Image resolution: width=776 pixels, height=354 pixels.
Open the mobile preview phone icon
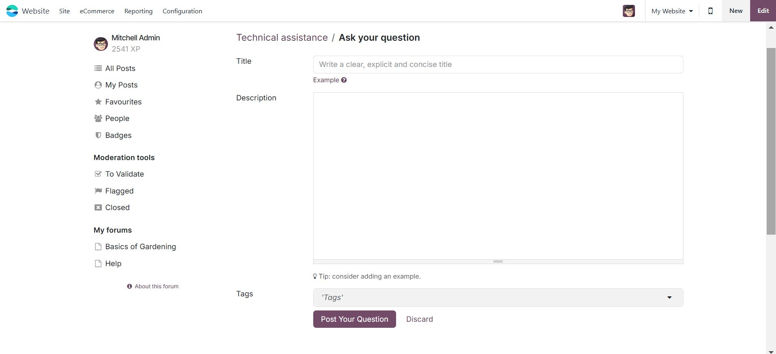coord(710,11)
